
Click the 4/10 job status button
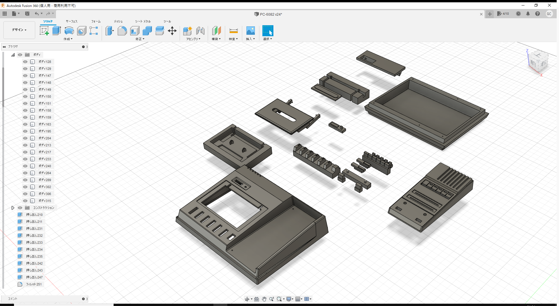point(503,14)
